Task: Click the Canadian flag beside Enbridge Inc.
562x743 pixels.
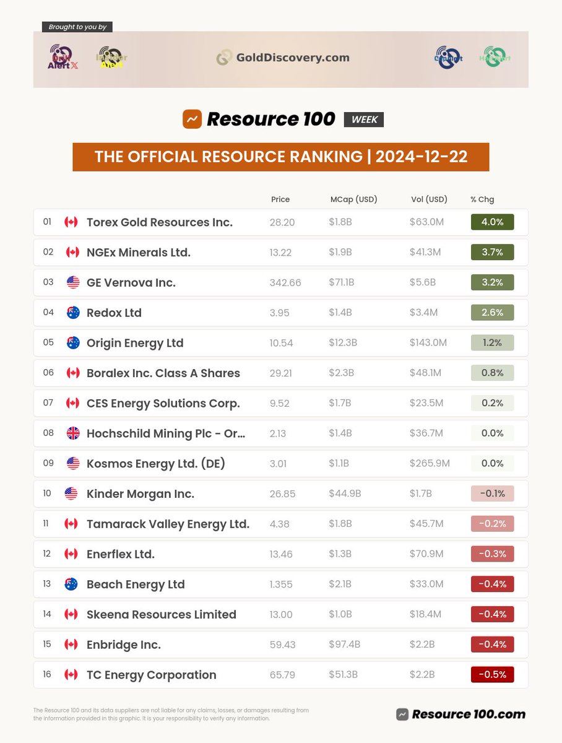Action: 71,644
